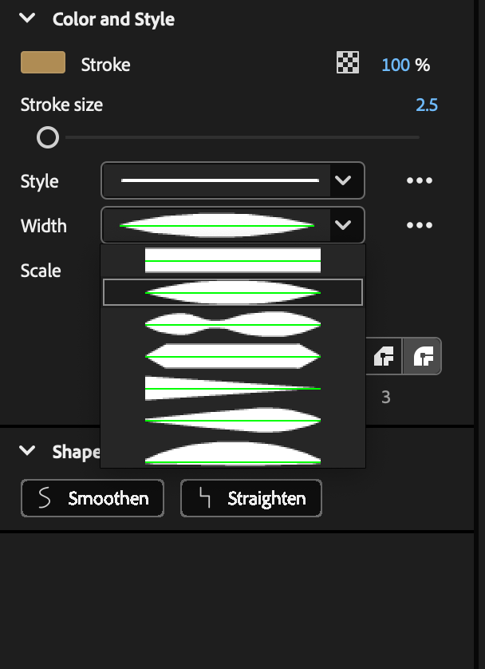Open Width options via the ellipsis icon
Image resolution: width=485 pixels, height=669 pixels.
(419, 225)
